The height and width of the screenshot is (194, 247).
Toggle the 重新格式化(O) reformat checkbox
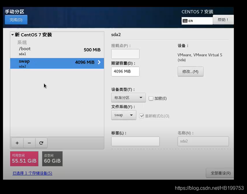coord(141,116)
